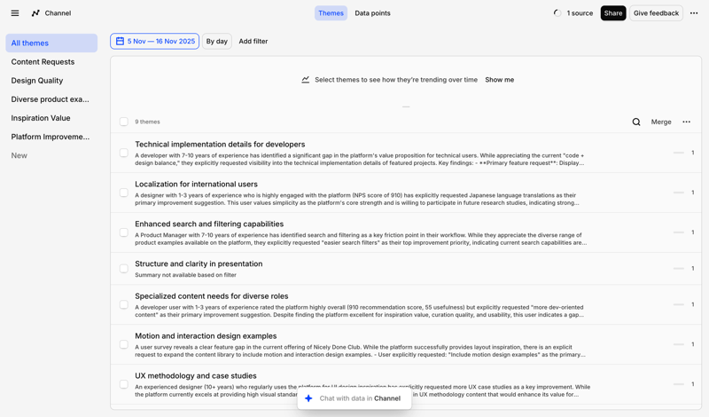This screenshot has height=417, width=709.
Task: Click the calendar icon in date filter
Action: 120,42
